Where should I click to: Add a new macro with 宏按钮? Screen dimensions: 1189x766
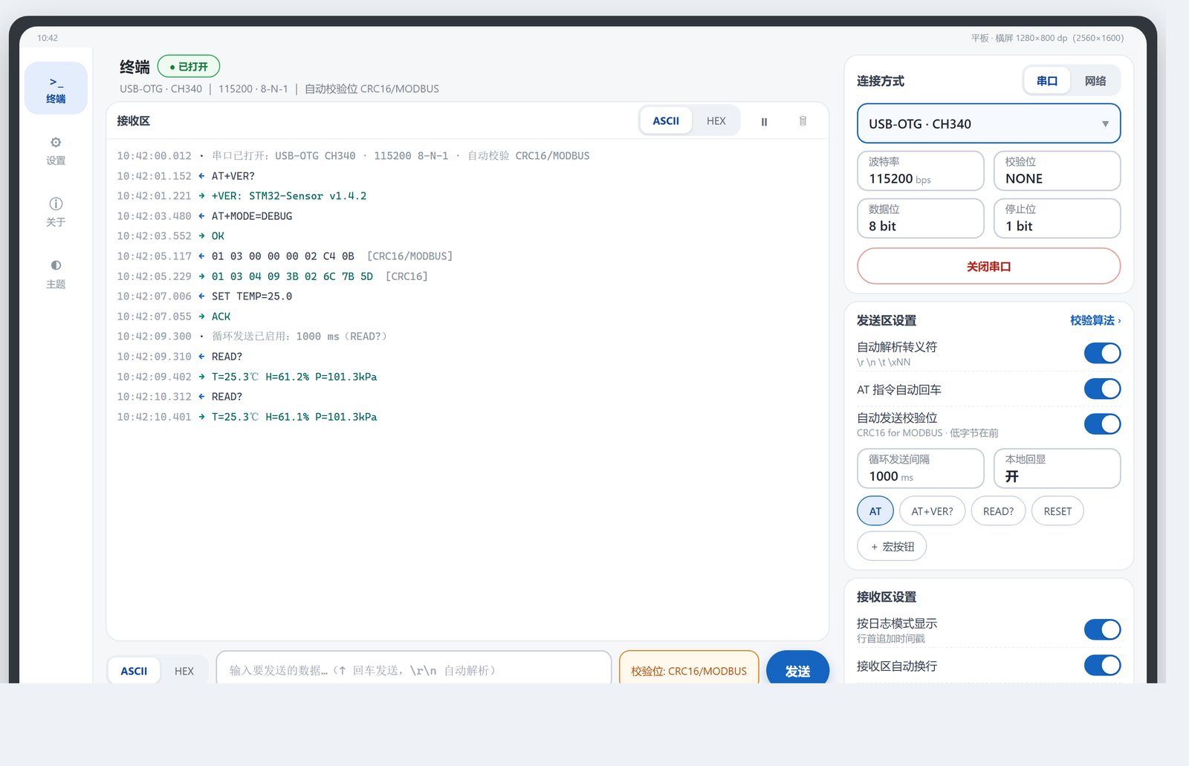click(892, 547)
